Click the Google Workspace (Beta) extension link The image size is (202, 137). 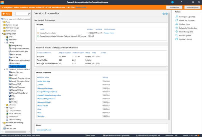47,92
